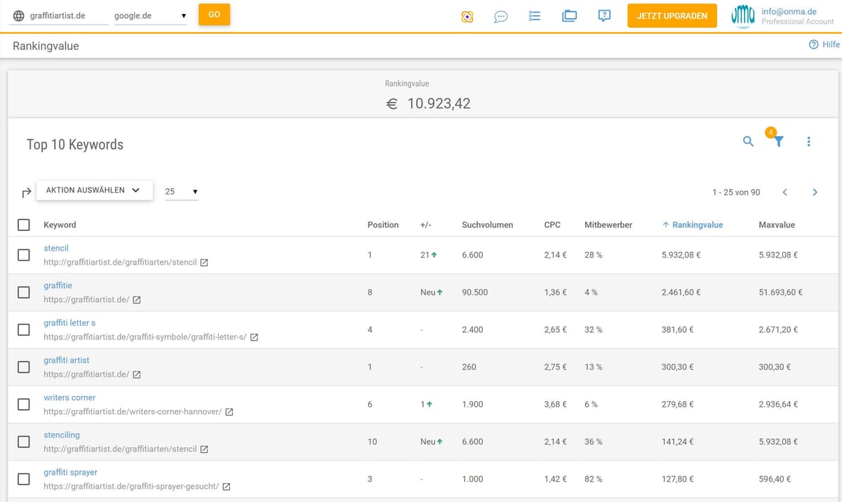Viewport: 842px width, 502px height.
Task: Open the 25 rows-per-page dropdown
Action: click(181, 191)
